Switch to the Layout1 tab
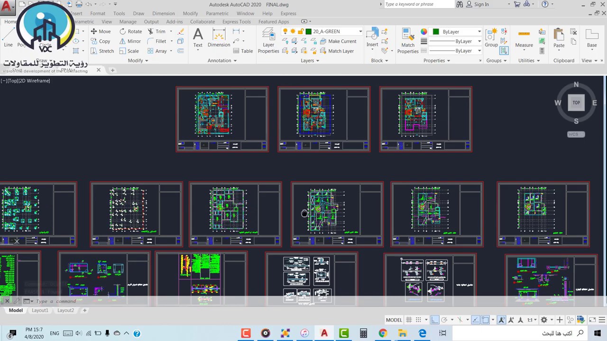607x341 pixels. [x=40, y=311]
